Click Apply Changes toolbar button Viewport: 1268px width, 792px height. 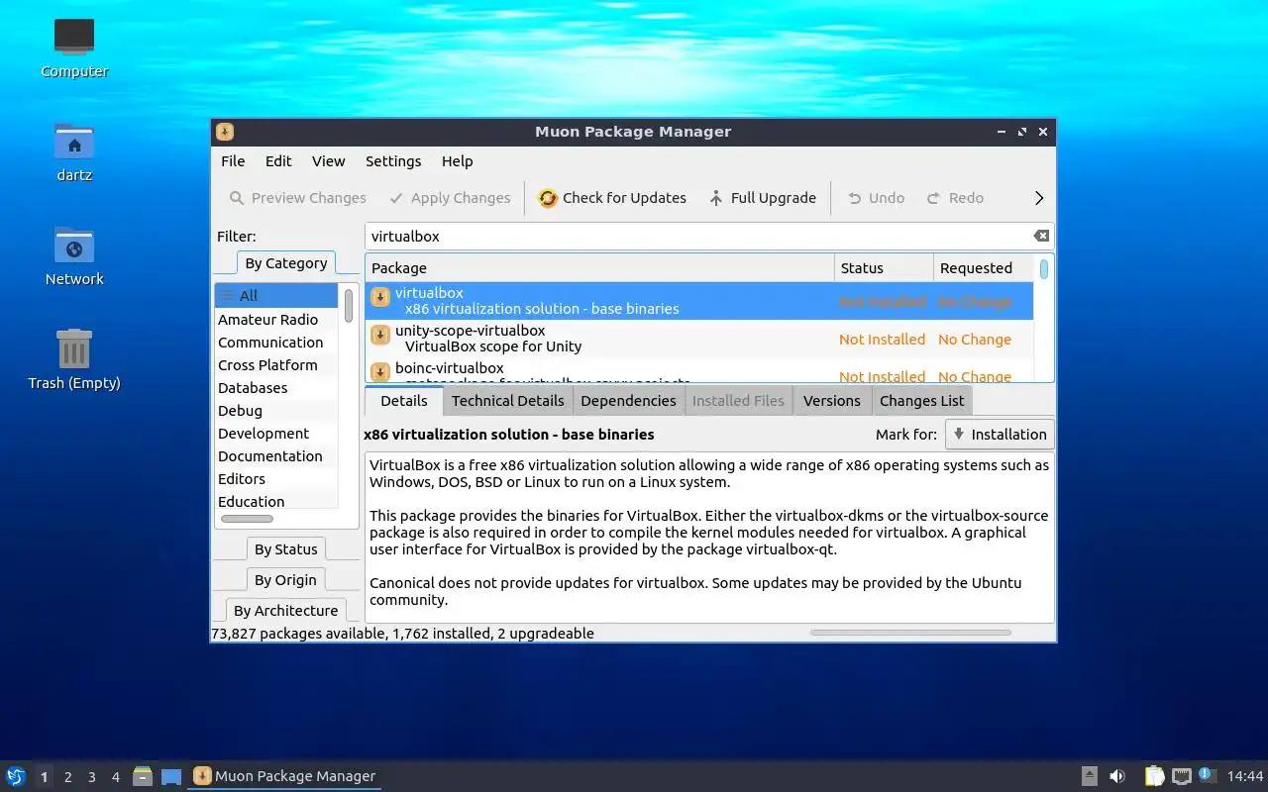click(x=450, y=198)
